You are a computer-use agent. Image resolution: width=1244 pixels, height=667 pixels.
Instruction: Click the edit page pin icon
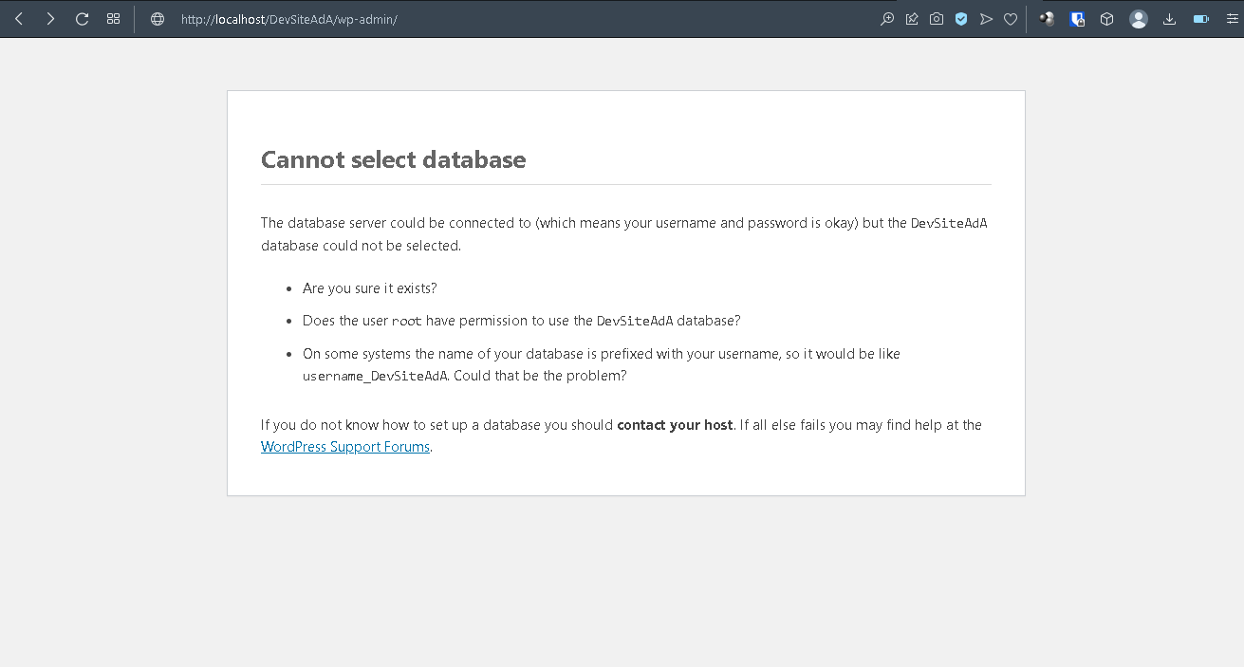point(912,19)
